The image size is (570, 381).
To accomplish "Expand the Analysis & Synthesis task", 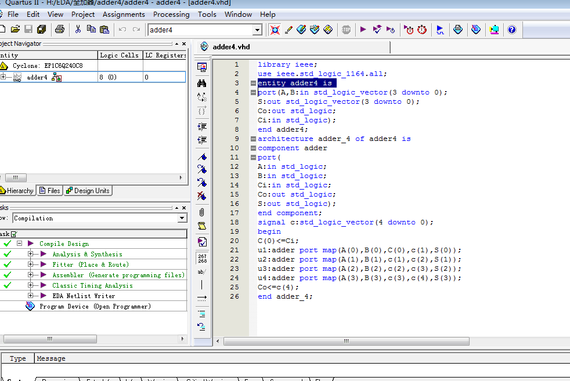I will point(31,254).
